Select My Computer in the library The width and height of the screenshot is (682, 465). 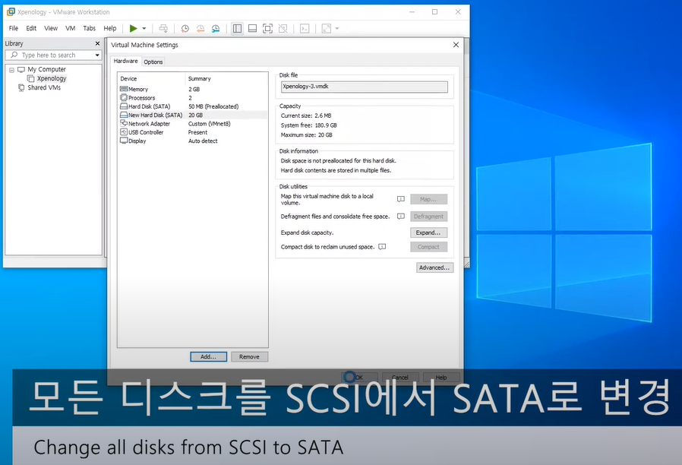click(x=46, y=69)
